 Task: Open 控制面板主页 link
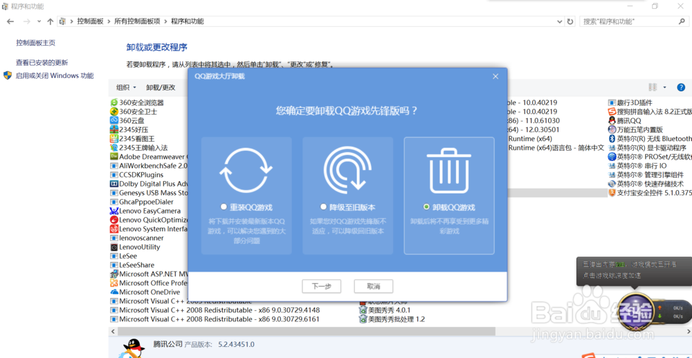tap(36, 43)
